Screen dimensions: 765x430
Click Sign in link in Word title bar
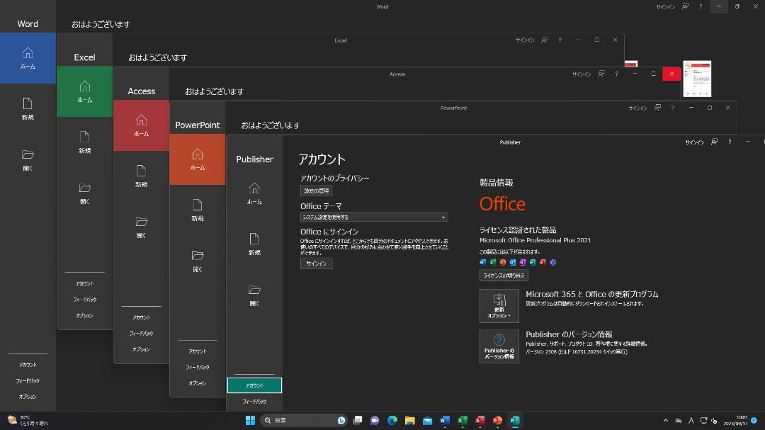(x=665, y=7)
